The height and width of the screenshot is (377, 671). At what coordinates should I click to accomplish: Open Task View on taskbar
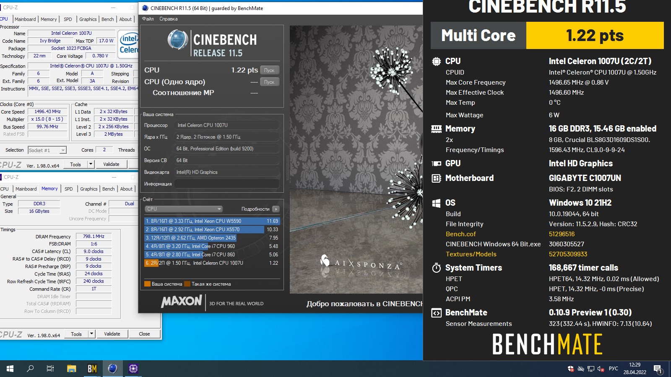[50, 369]
